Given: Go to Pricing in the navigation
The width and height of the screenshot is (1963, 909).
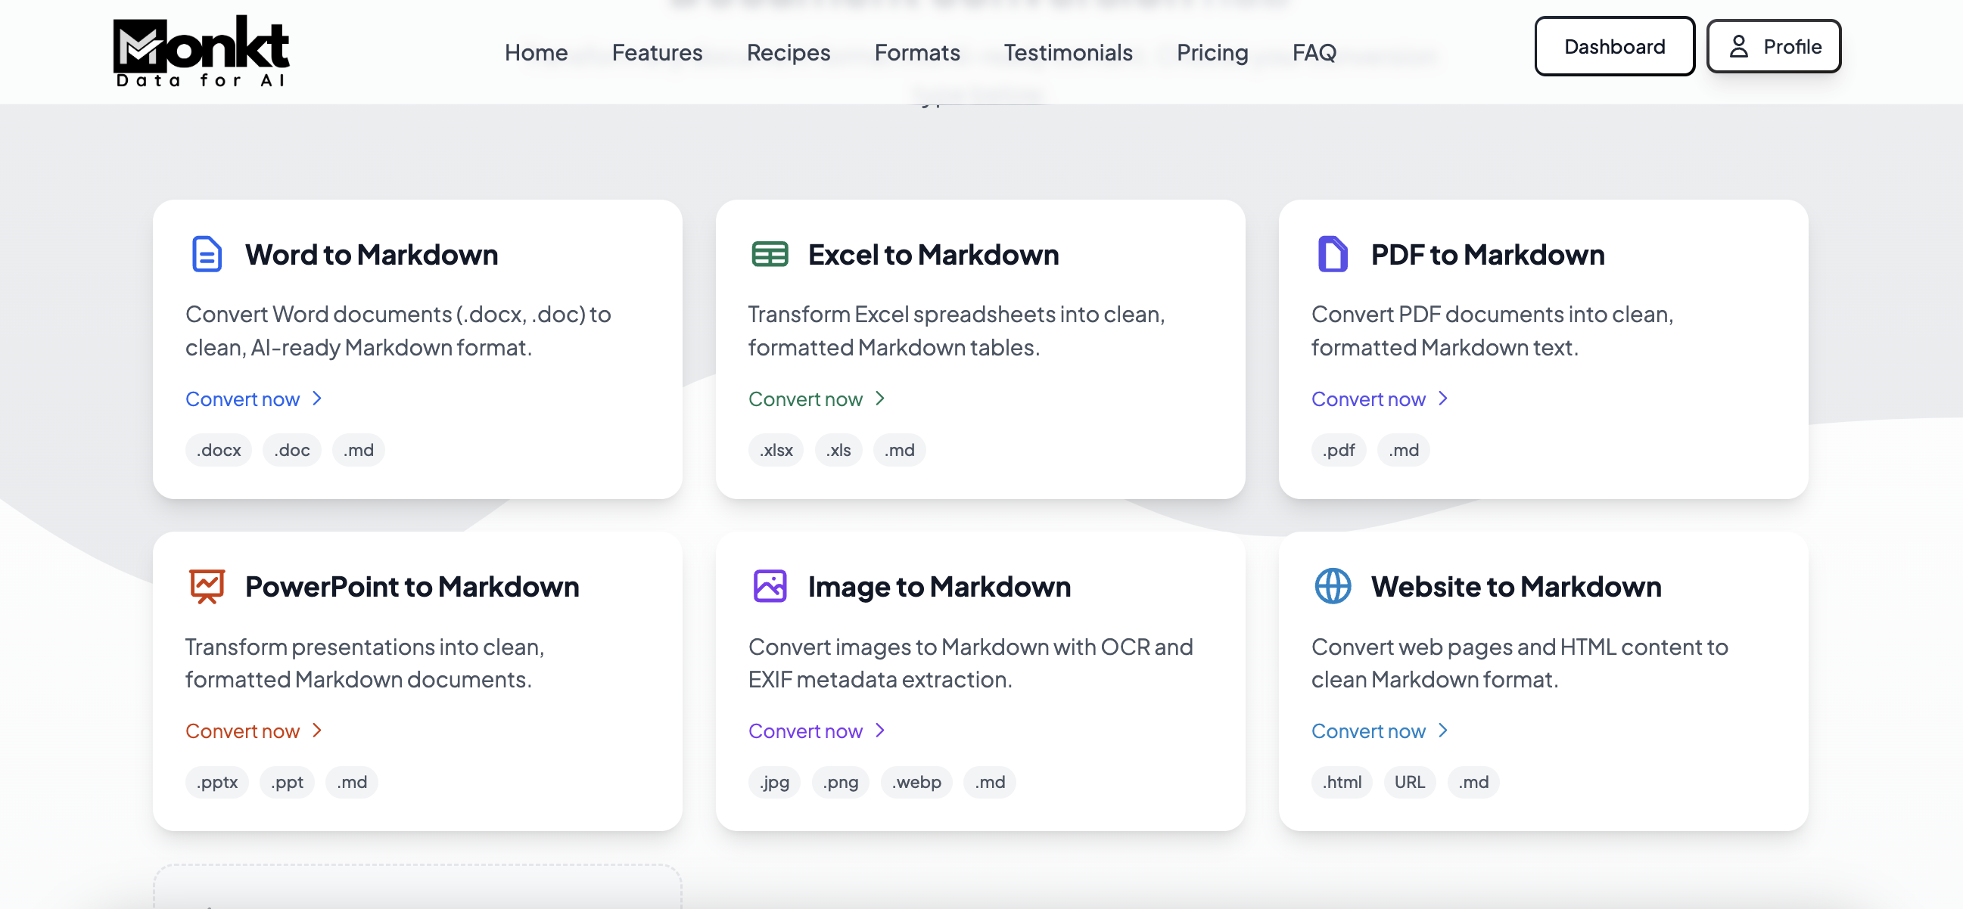Looking at the screenshot, I should click(1212, 52).
